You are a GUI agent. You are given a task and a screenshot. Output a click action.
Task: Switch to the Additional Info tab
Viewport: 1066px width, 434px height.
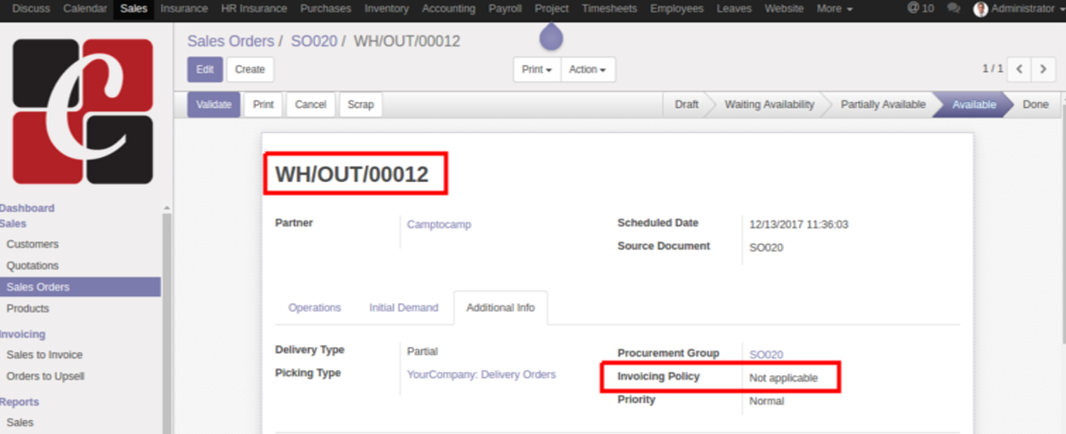point(500,308)
